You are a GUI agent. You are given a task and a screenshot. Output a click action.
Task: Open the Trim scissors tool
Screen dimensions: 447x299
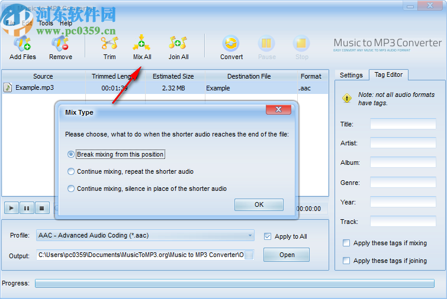(110, 44)
